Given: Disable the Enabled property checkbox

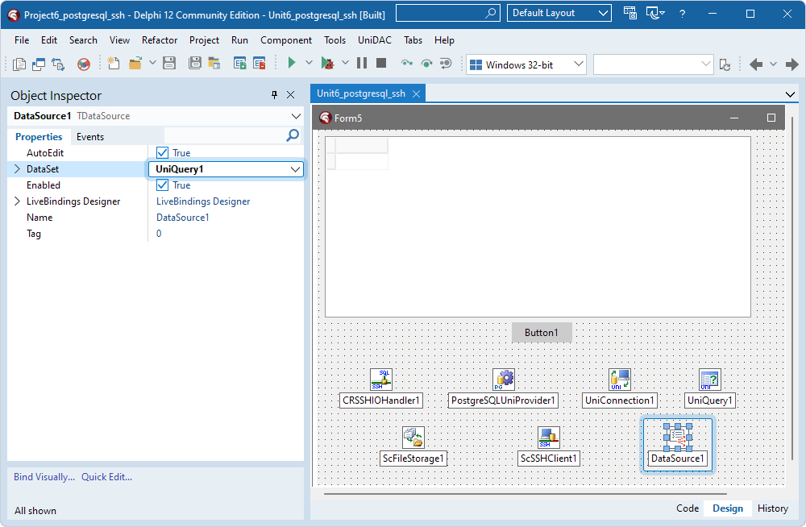Looking at the screenshot, I should (x=162, y=185).
